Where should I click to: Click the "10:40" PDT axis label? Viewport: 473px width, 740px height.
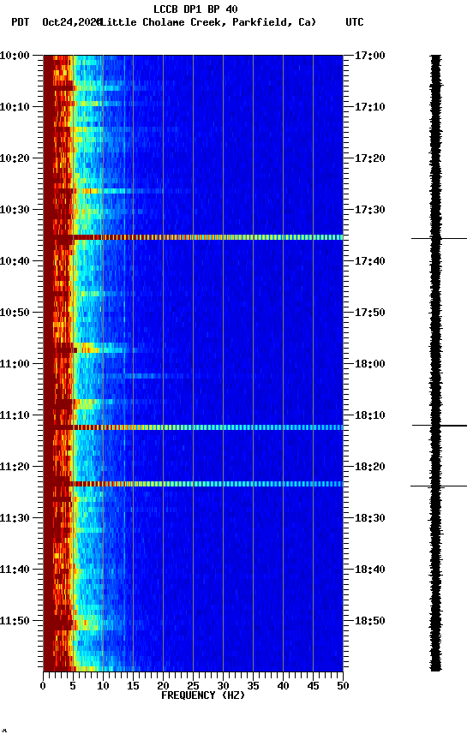[15, 261]
